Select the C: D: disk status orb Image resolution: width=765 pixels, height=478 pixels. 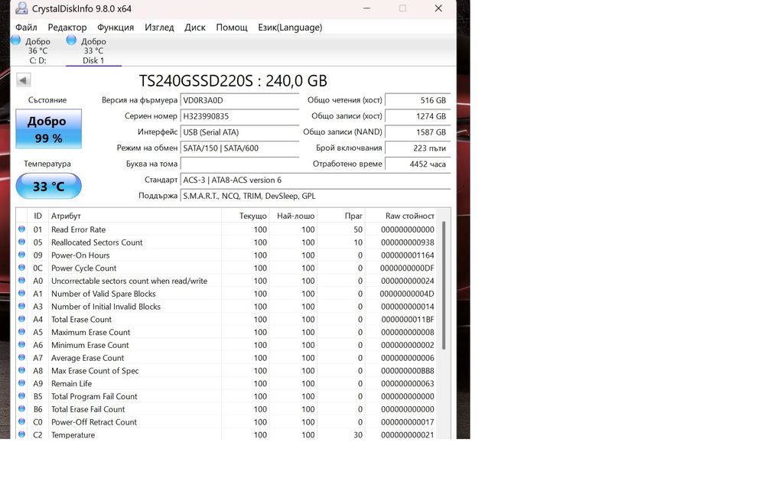click(x=15, y=40)
